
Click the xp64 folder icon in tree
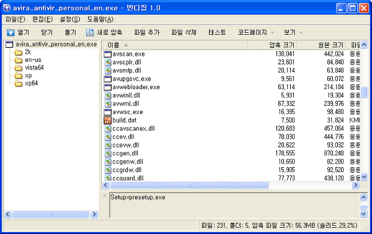(19, 84)
